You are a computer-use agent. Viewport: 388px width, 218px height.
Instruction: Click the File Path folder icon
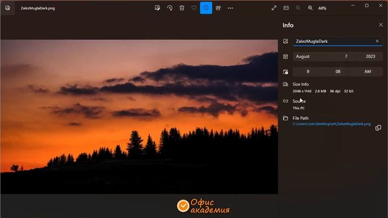pyautogui.click(x=286, y=118)
